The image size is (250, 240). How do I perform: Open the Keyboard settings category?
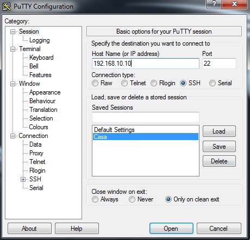click(41, 58)
